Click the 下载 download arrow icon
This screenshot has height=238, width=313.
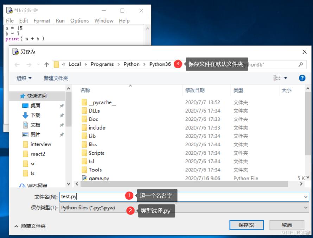[25, 115]
